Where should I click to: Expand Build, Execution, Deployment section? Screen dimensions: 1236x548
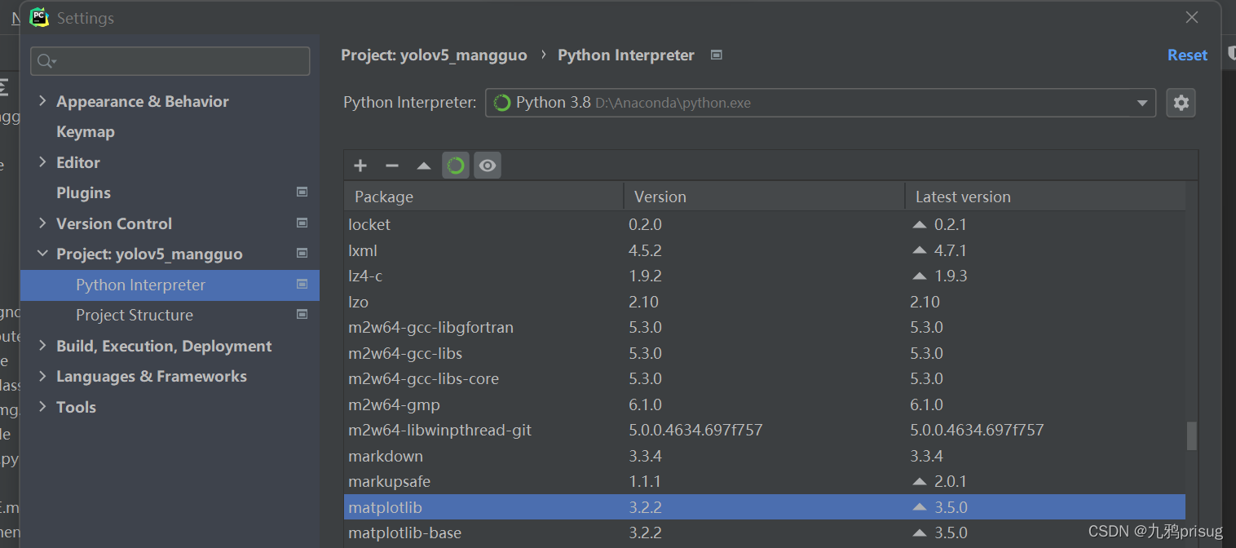(43, 346)
